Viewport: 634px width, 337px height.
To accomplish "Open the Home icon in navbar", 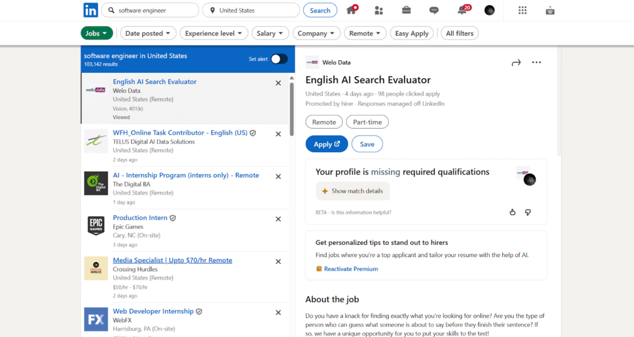I will pos(352,10).
